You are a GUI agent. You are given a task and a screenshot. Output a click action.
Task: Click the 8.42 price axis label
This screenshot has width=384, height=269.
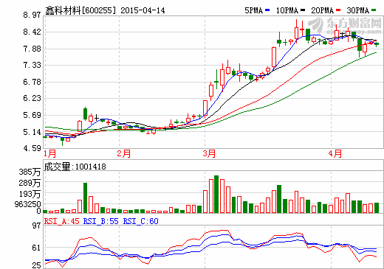(x=32, y=32)
